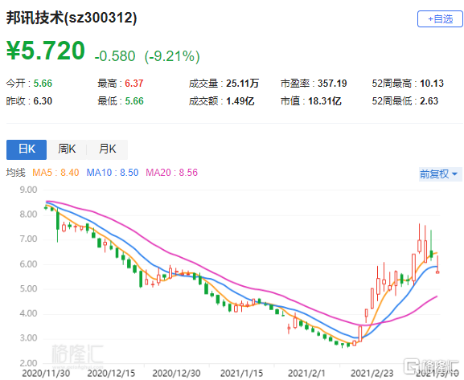Click the 6.00 price axis label

[x=28, y=264]
